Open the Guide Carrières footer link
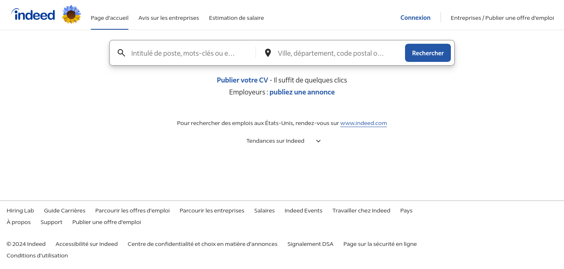The height and width of the screenshot is (269, 564). pyautogui.click(x=65, y=210)
